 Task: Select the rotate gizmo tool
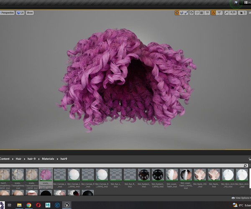click(x=182, y=13)
